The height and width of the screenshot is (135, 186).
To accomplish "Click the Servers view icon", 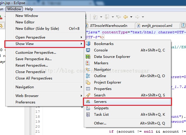I will point(88,102).
